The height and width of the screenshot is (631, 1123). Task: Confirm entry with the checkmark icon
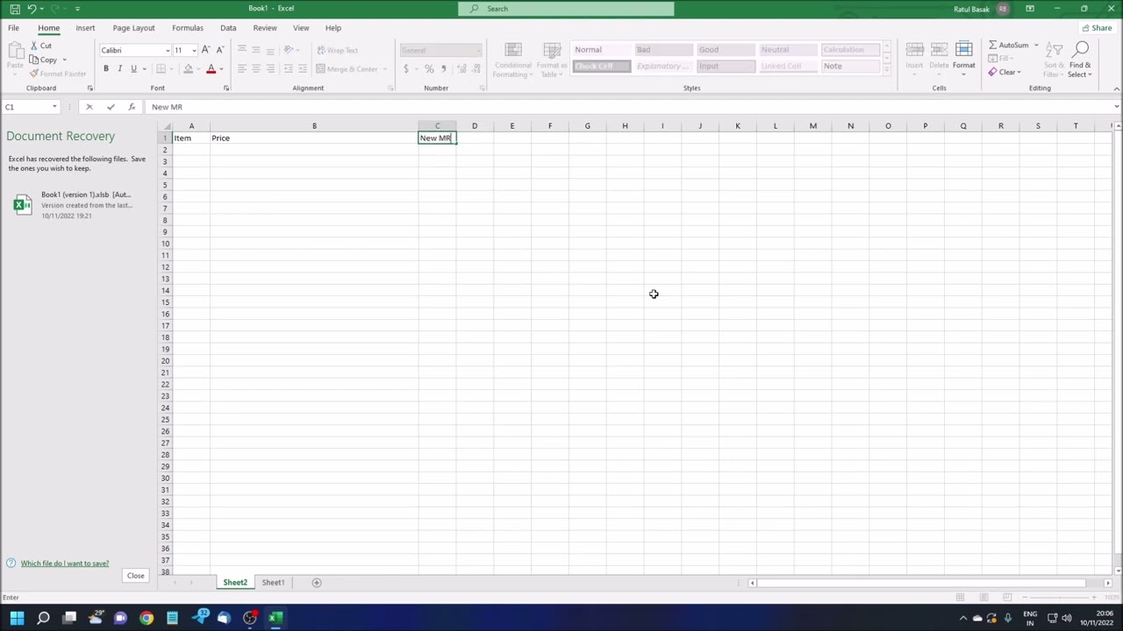point(111,107)
